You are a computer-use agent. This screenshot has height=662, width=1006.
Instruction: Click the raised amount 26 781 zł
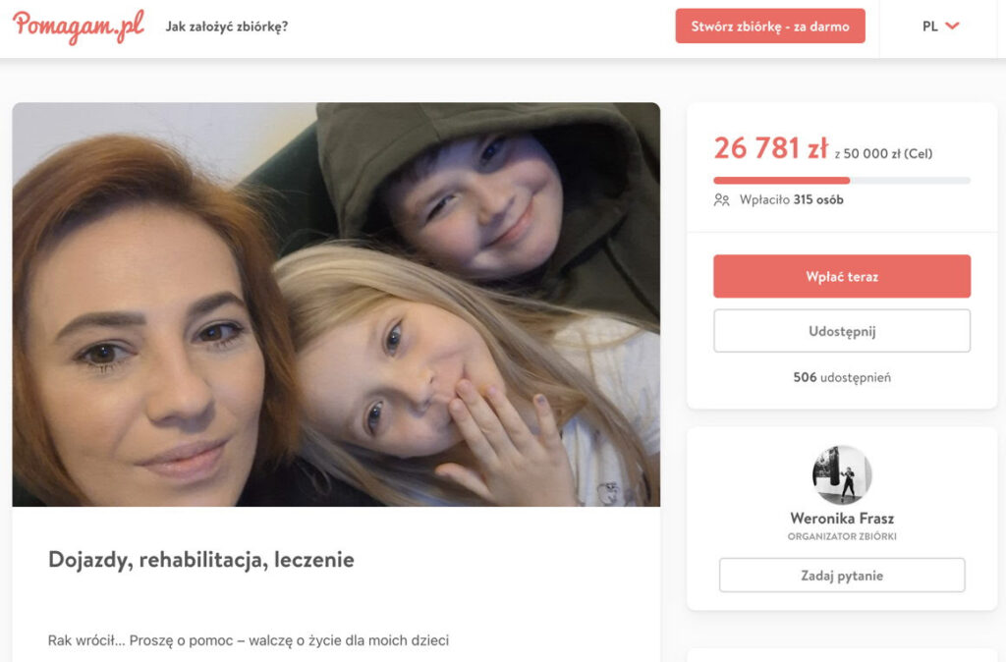[770, 148]
